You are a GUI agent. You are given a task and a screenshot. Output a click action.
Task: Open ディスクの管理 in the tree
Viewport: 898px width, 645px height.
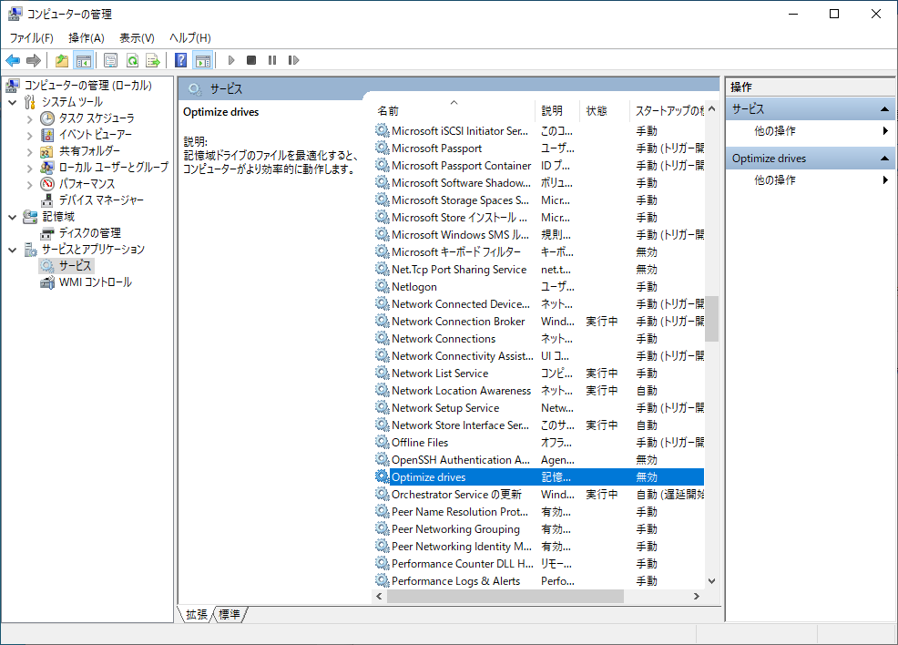point(89,233)
